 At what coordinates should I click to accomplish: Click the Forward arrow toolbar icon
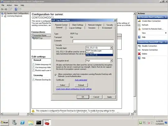click(6, 9)
